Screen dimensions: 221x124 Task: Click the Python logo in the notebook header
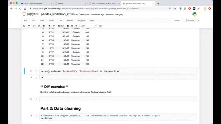coord(194,14)
